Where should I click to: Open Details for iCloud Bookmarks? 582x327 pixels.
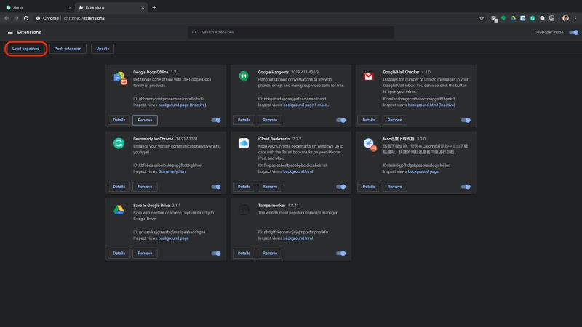[x=244, y=187]
